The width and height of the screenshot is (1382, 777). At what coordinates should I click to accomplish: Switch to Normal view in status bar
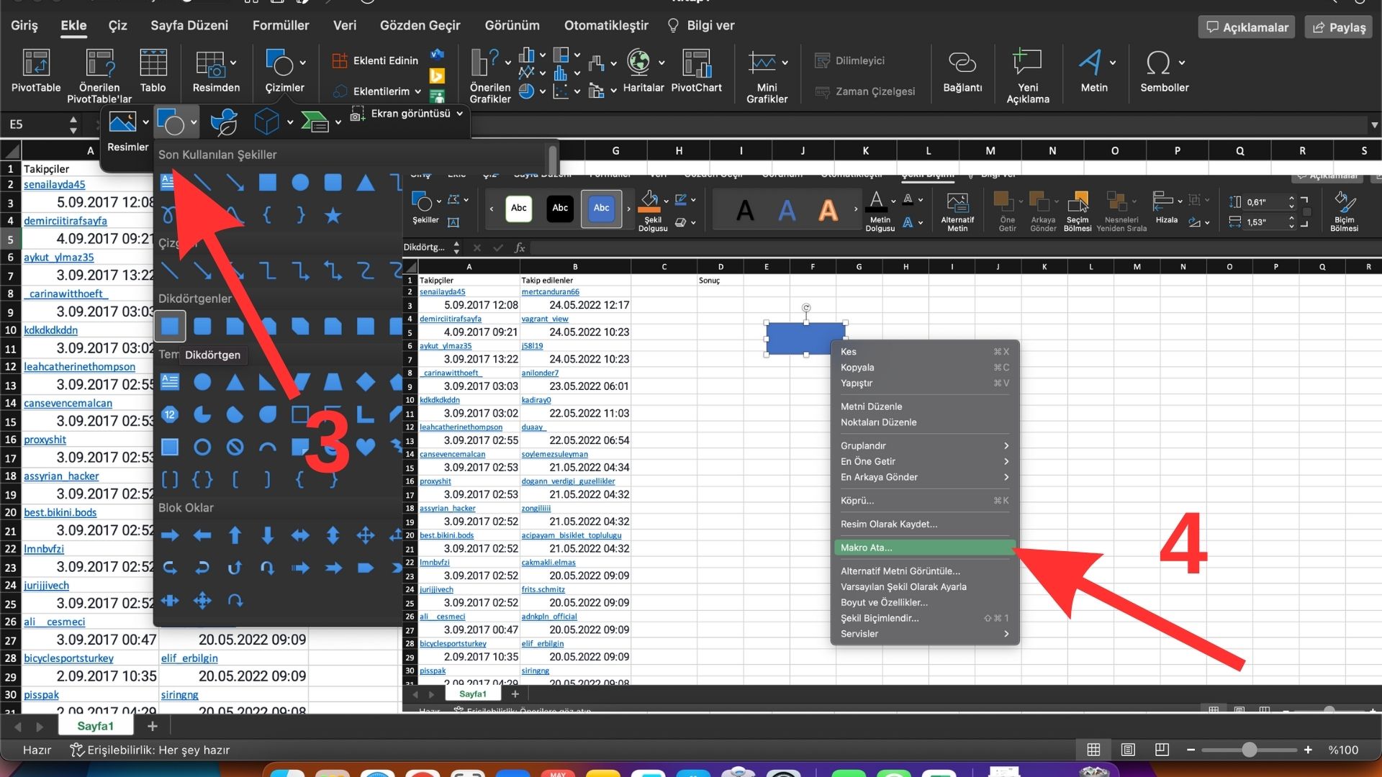click(x=1093, y=750)
